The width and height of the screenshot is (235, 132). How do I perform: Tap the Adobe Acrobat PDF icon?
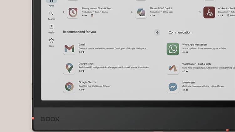pos(209,12)
